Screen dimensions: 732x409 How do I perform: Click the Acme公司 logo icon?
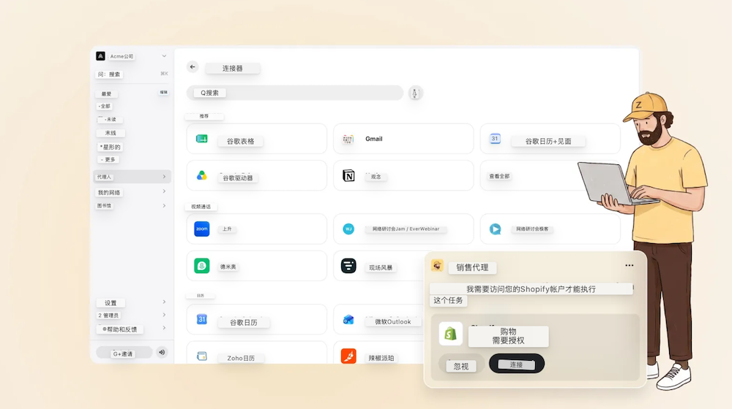(x=100, y=56)
